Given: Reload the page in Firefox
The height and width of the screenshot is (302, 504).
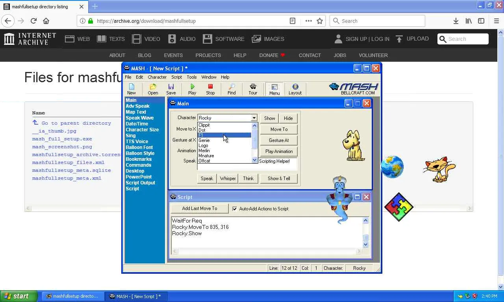Looking at the screenshot, I should point(33,21).
